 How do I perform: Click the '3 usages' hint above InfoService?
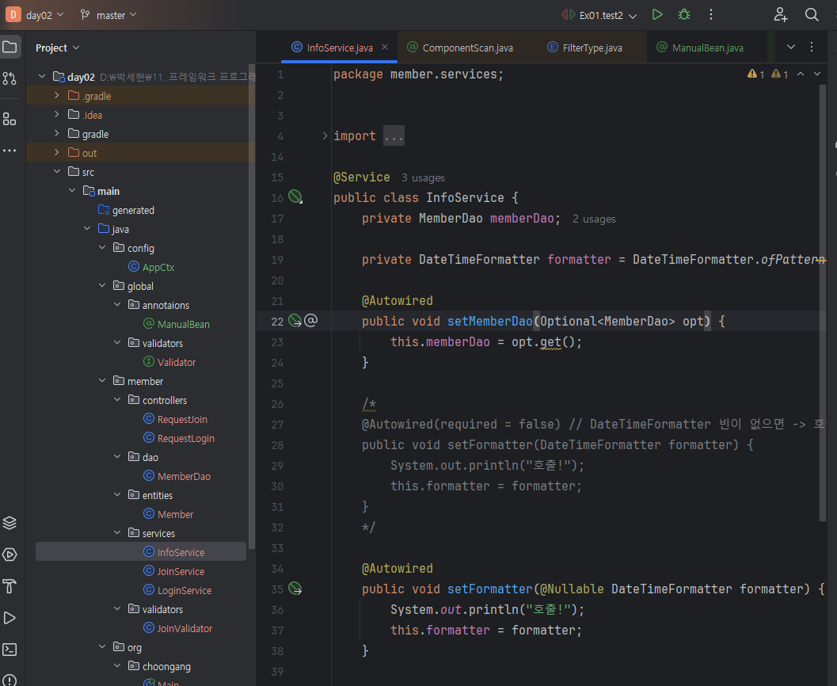click(423, 177)
